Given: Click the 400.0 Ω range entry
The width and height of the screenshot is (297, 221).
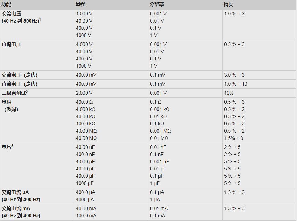Looking at the screenshot, I should [x=85, y=102].
